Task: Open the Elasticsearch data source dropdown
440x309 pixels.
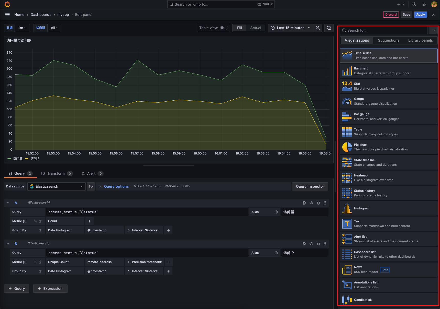Action: 57,186
